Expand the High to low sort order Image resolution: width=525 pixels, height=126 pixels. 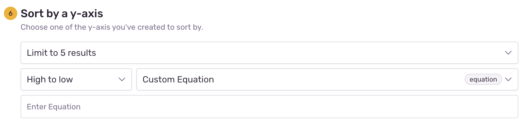click(x=76, y=79)
